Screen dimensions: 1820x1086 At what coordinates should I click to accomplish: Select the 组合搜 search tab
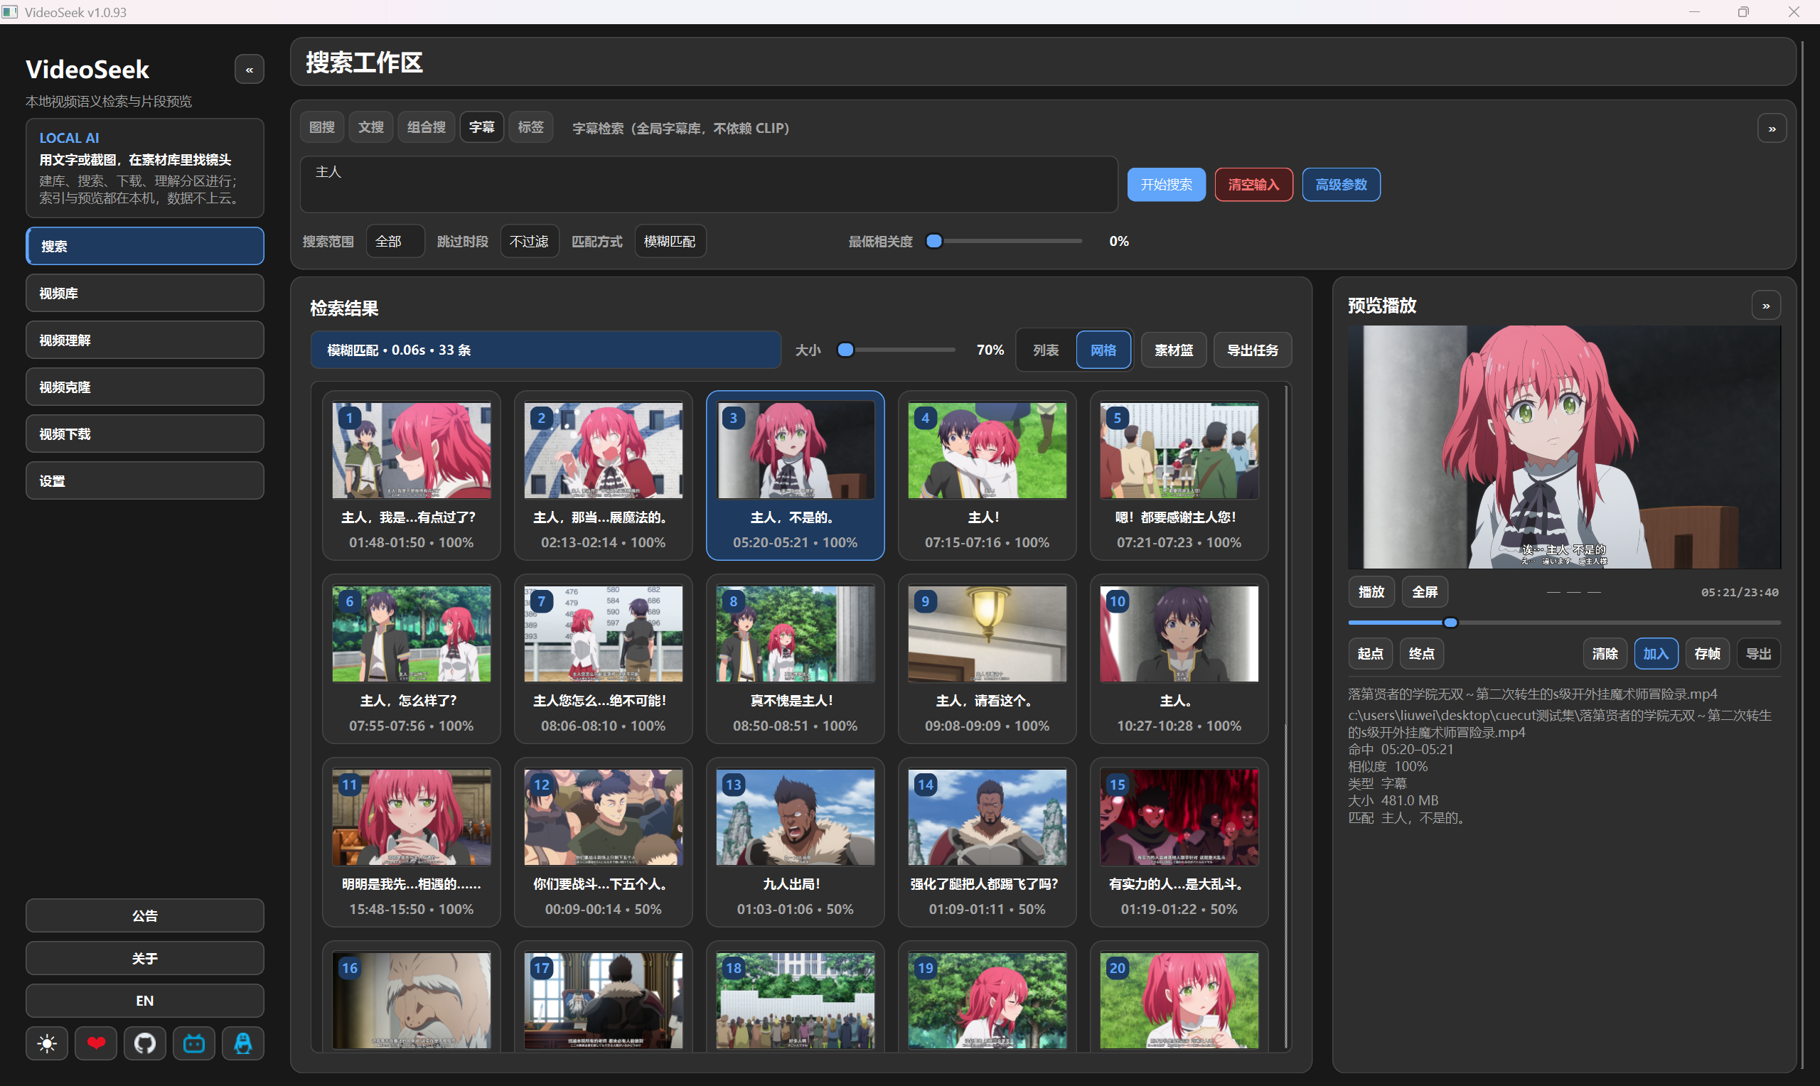click(427, 127)
